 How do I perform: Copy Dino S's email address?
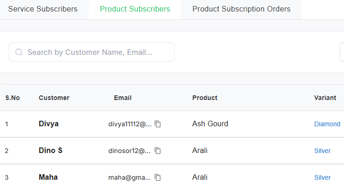tap(158, 151)
